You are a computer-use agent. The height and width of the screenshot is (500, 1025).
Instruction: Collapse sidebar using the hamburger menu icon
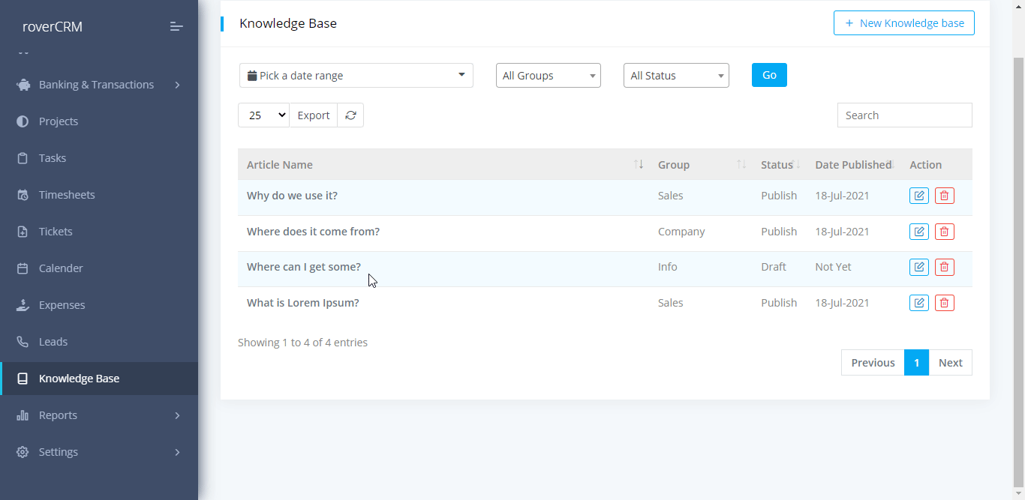(176, 27)
